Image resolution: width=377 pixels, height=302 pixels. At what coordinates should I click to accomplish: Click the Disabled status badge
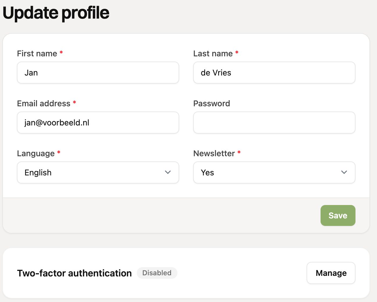tap(157, 273)
